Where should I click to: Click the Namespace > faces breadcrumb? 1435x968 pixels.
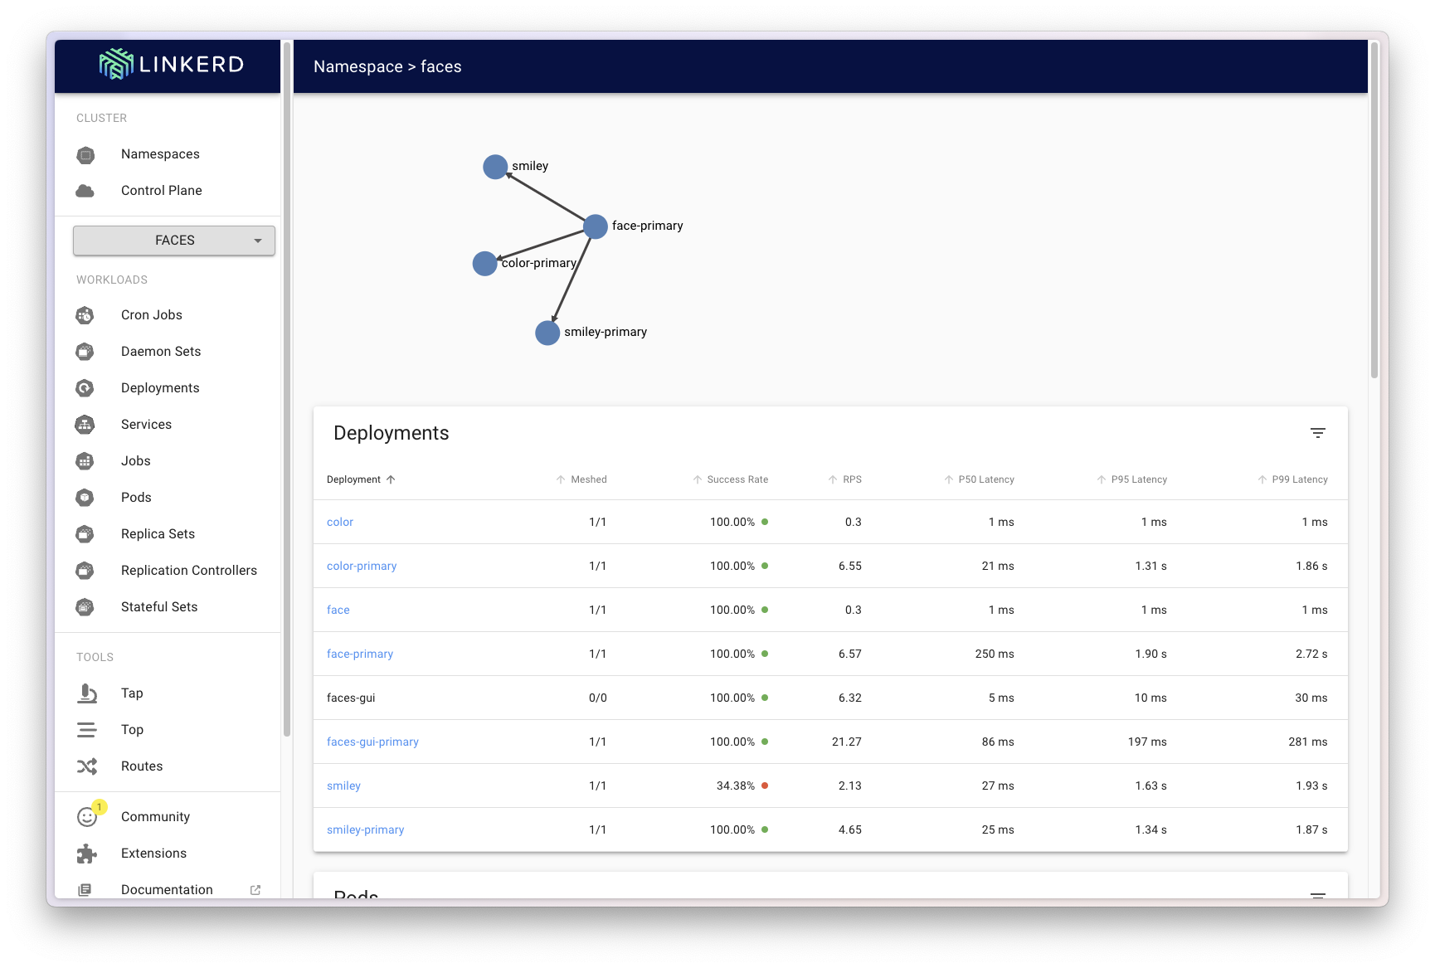tap(387, 66)
